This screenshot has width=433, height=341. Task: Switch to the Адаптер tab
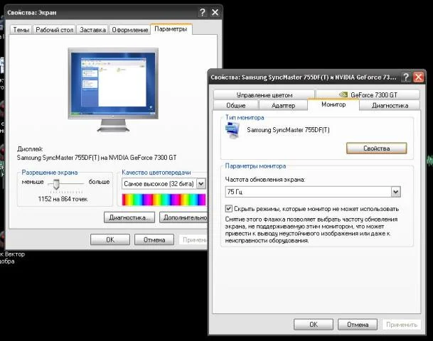click(283, 105)
